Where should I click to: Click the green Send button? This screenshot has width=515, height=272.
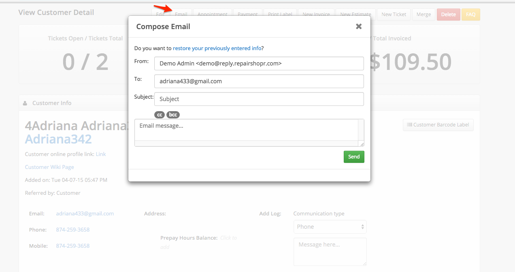coord(354,157)
